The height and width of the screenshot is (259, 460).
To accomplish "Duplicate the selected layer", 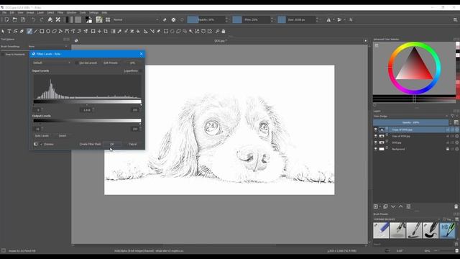I will [385, 206].
